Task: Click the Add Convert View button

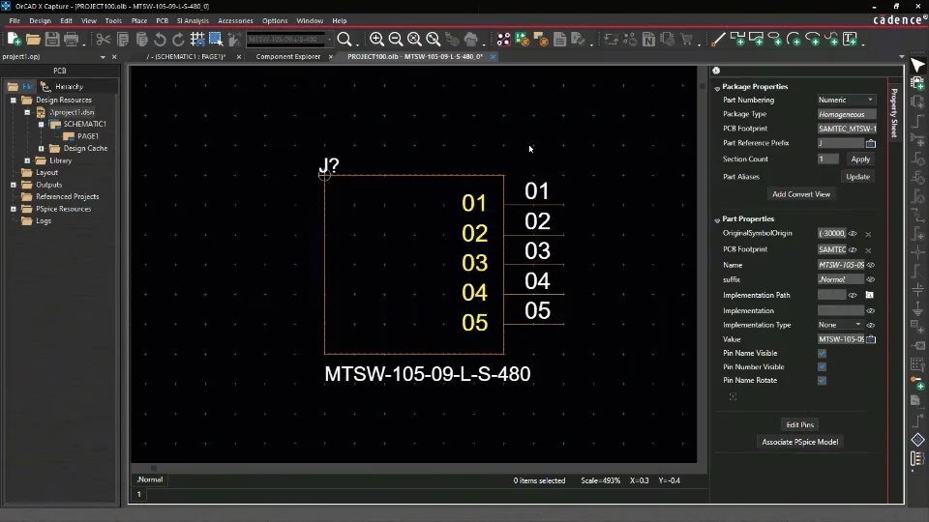Action: tap(801, 194)
